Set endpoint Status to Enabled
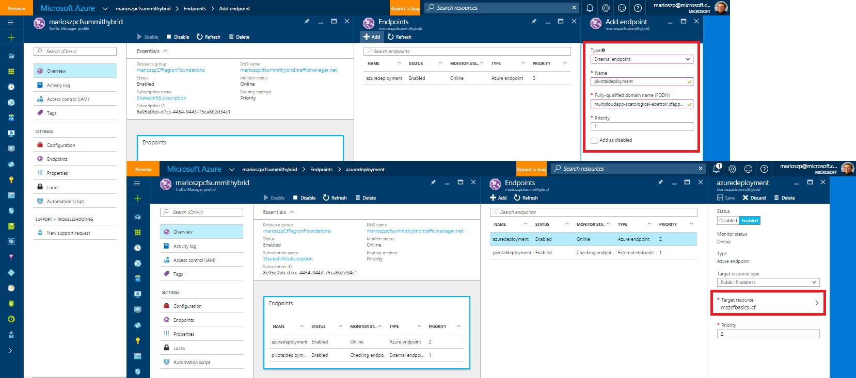 coord(750,221)
